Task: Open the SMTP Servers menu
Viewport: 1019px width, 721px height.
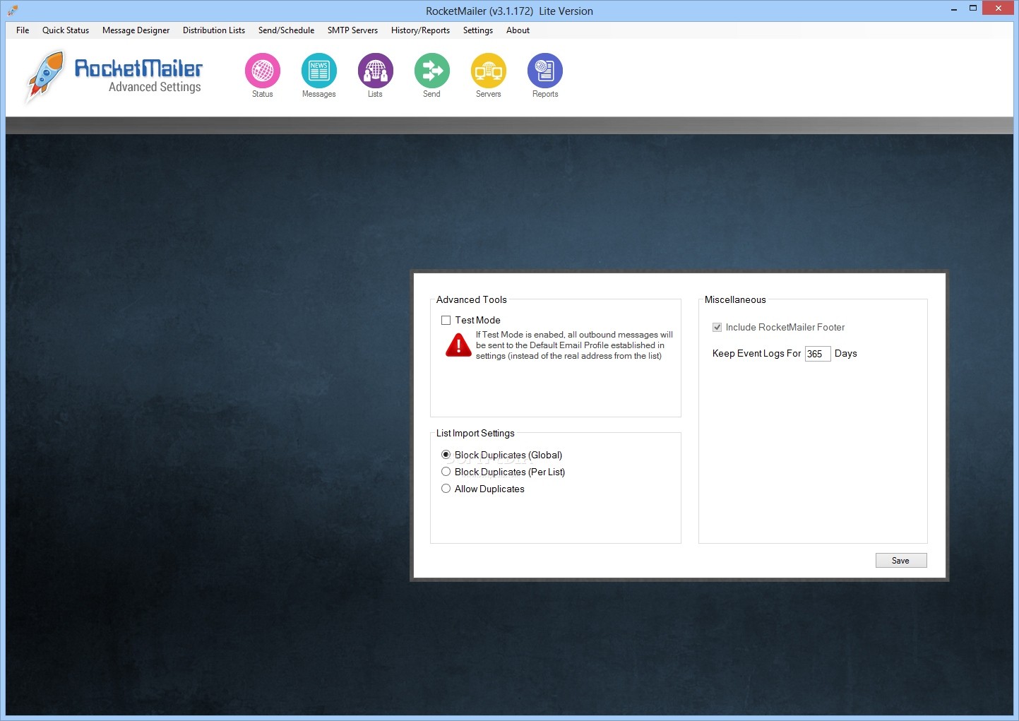Action: coord(352,30)
